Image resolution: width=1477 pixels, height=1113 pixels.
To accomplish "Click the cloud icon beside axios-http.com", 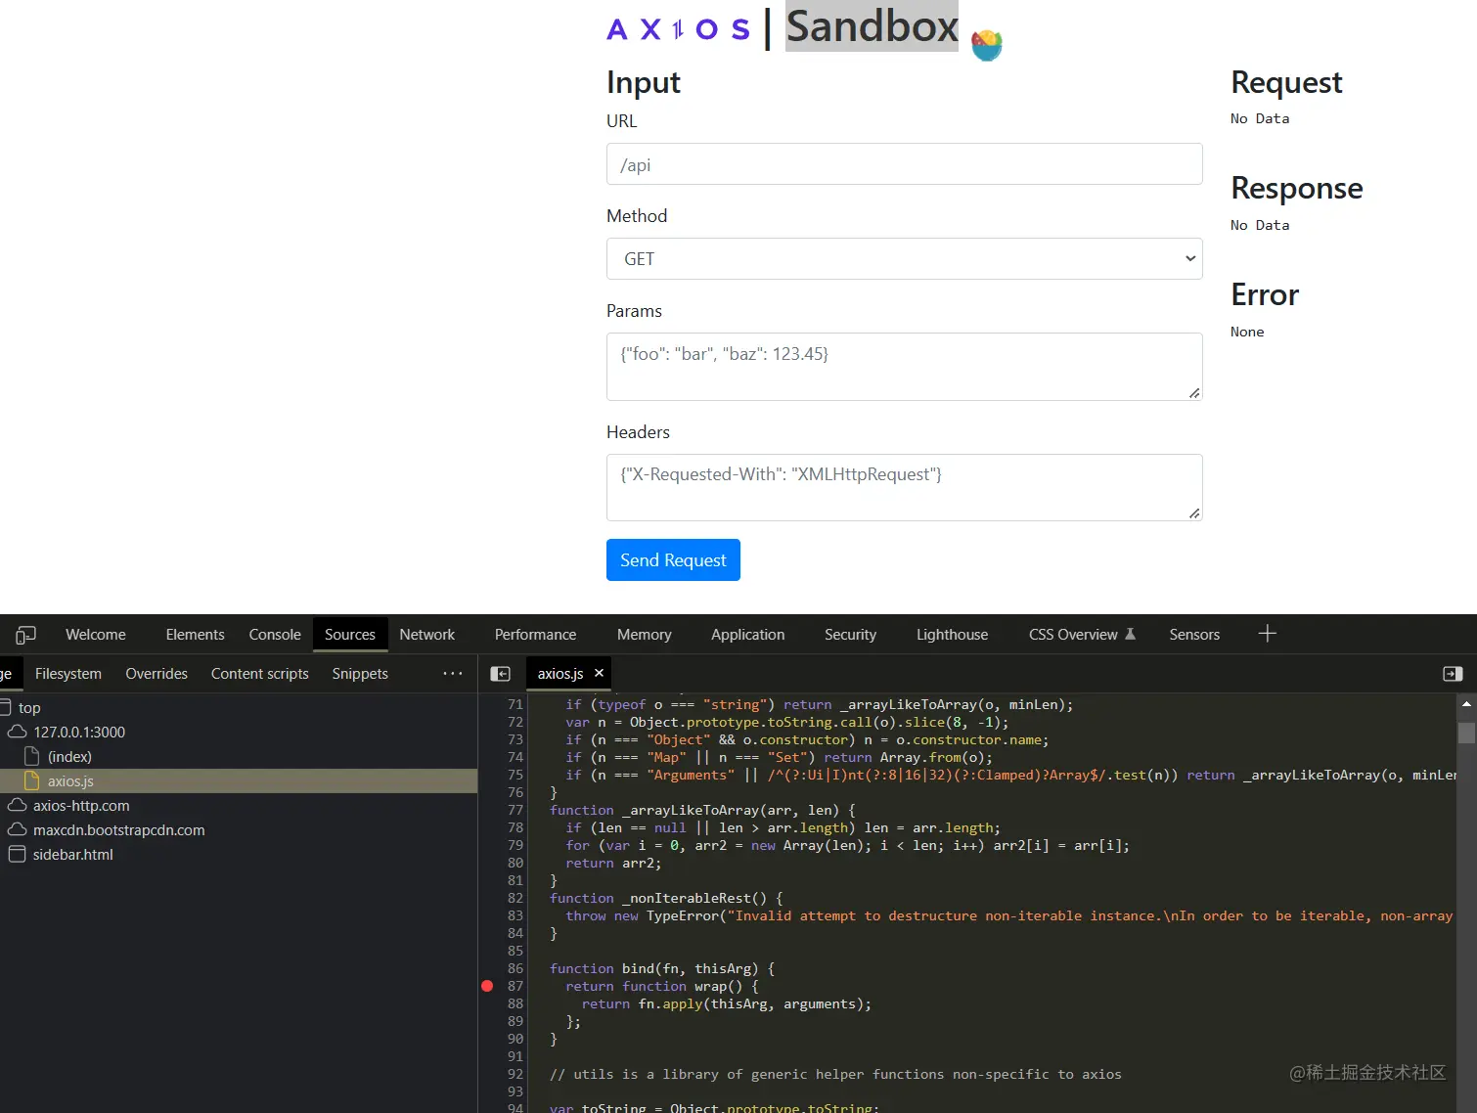I will (18, 805).
